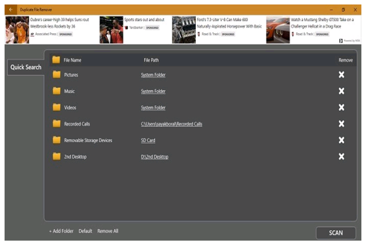Open the Watch a Mustang Shelby headline
The width and height of the screenshot is (369, 247).
(322, 23)
